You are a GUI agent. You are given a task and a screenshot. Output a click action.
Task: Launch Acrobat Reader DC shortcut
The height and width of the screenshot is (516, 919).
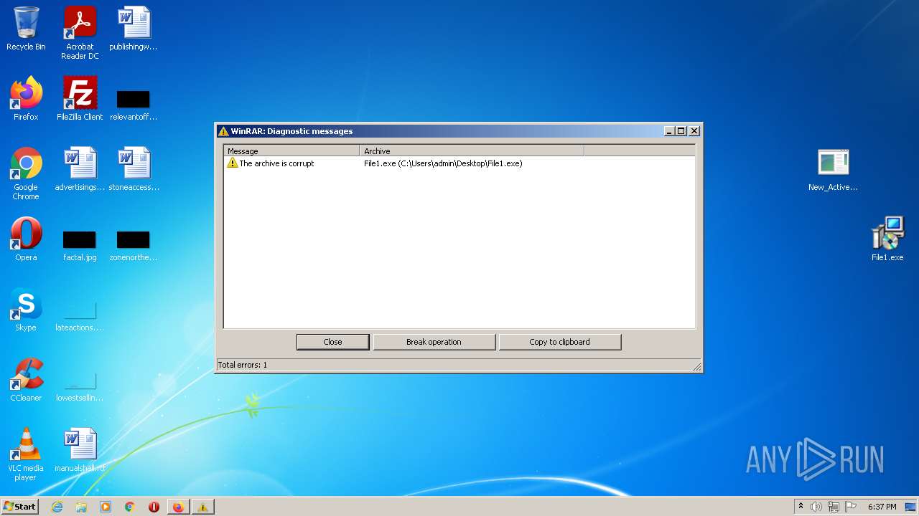pos(80,33)
